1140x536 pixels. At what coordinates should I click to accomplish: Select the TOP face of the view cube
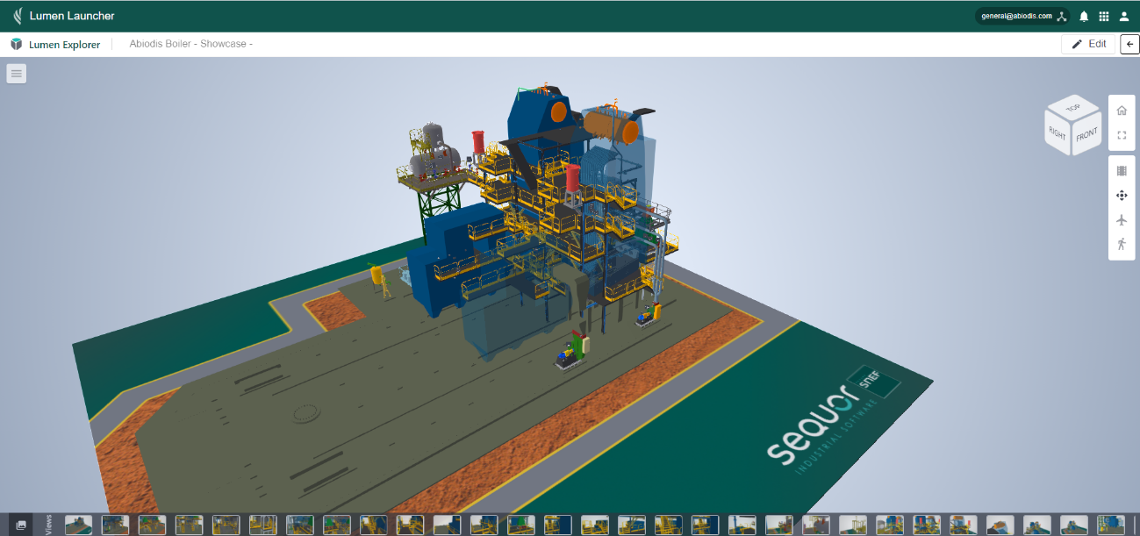pos(1072,107)
